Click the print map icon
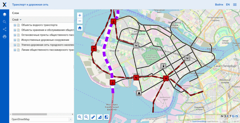This screenshot has width=240, height=123. (5, 37)
